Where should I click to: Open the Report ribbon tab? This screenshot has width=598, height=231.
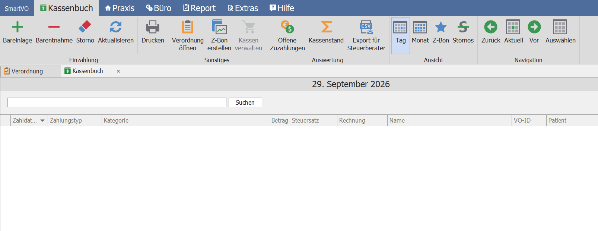[199, 8]
